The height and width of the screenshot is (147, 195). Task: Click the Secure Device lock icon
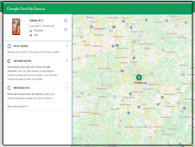point(9,61)
